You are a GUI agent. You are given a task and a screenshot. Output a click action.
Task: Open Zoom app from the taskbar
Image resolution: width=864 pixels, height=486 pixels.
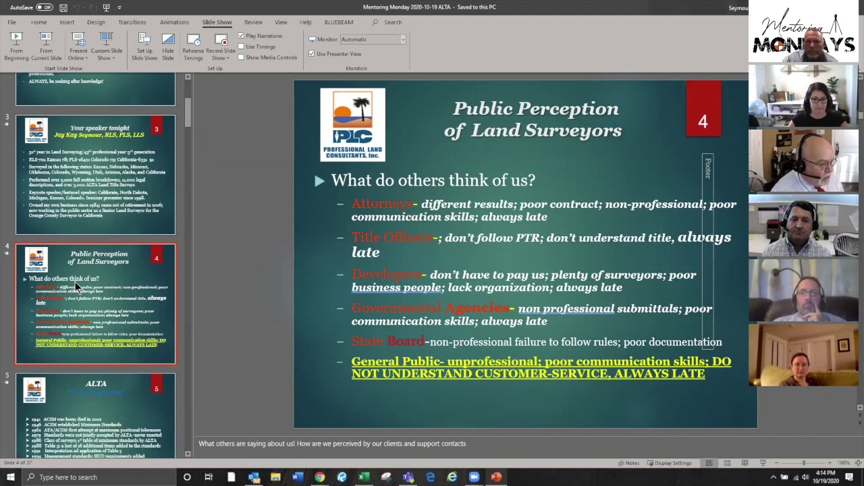click(474, 477)
